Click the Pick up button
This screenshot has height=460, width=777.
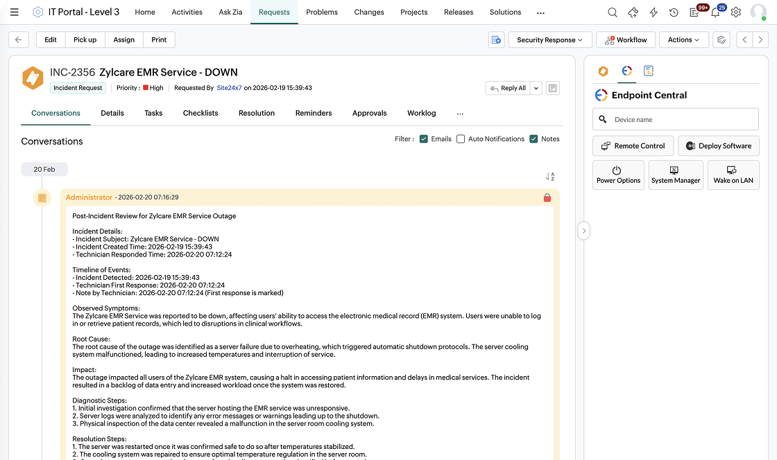[x=85, y=39]
